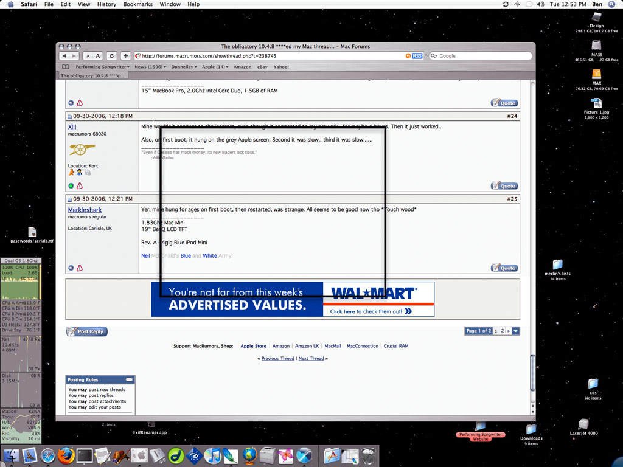623x467 pixels.
Task: Click the blue RSS badge in address bar
Action: (x=417, y=56)
